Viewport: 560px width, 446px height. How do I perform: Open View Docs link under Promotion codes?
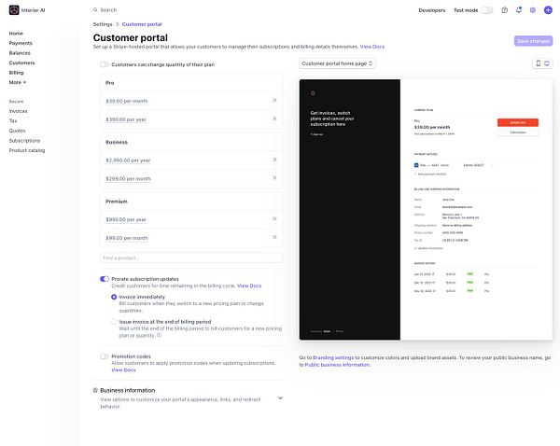click(x=123, y=369)
